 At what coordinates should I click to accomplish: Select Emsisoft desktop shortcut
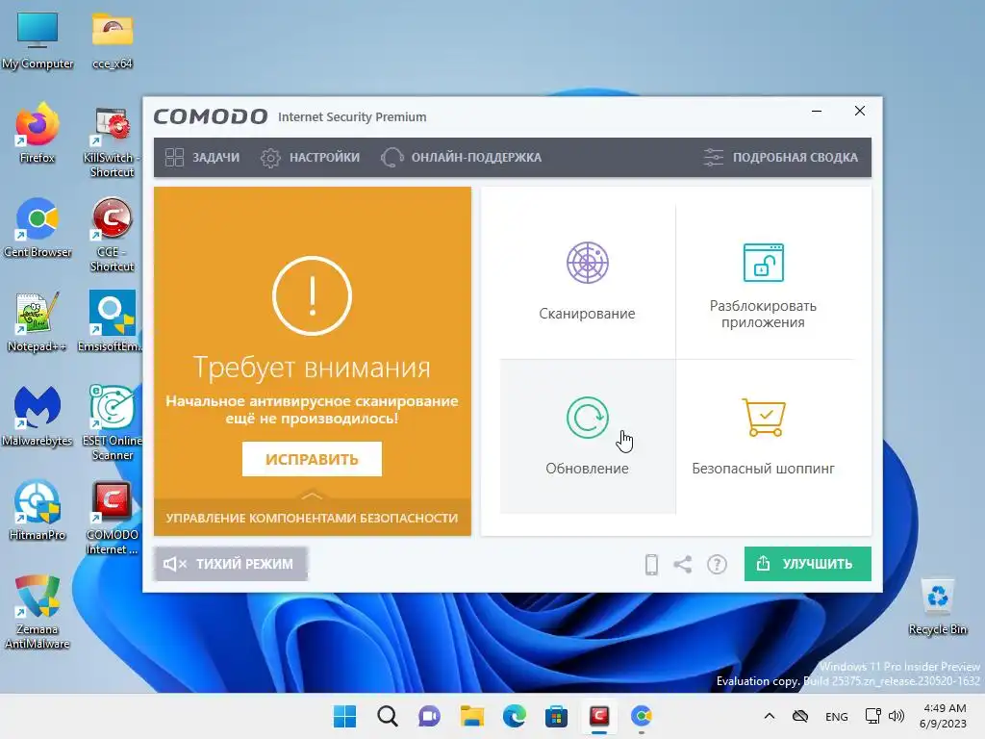tap(112, 321)
